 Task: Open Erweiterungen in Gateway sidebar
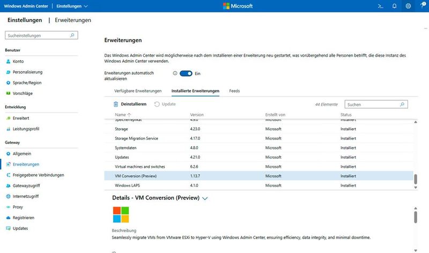click(26, 165)
